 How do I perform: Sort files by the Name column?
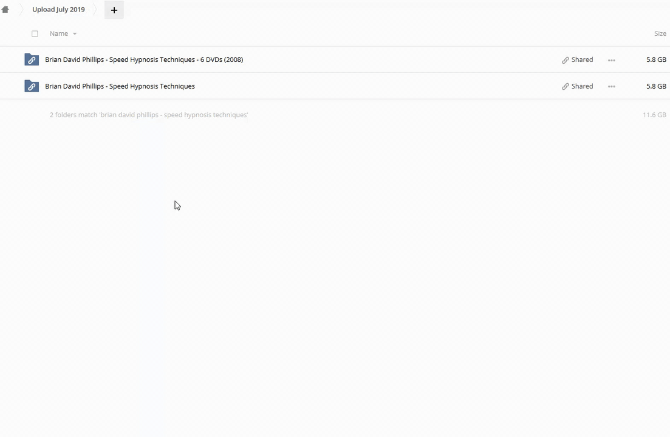[59, 34]
